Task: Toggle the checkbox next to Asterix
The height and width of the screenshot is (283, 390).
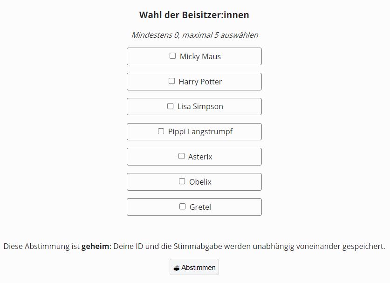Action: [x=182, y=156]
